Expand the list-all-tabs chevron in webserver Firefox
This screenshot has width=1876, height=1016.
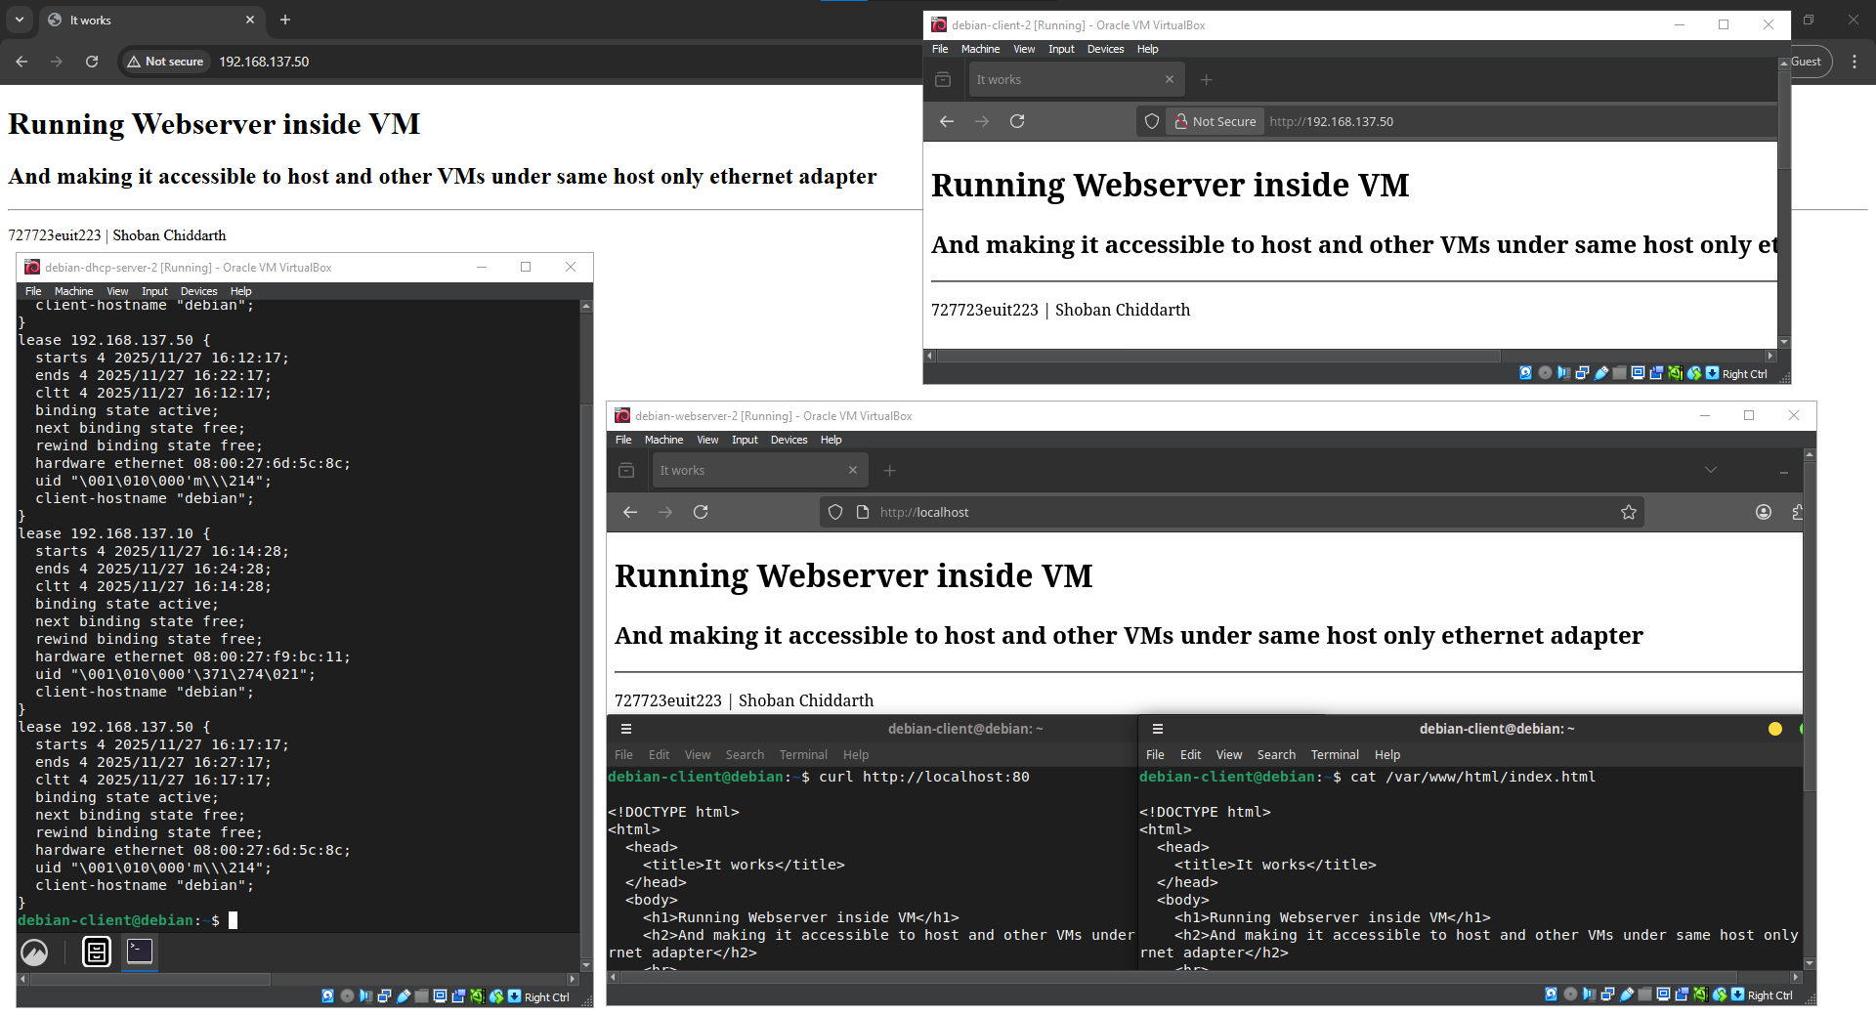(x=1711, y=470)
